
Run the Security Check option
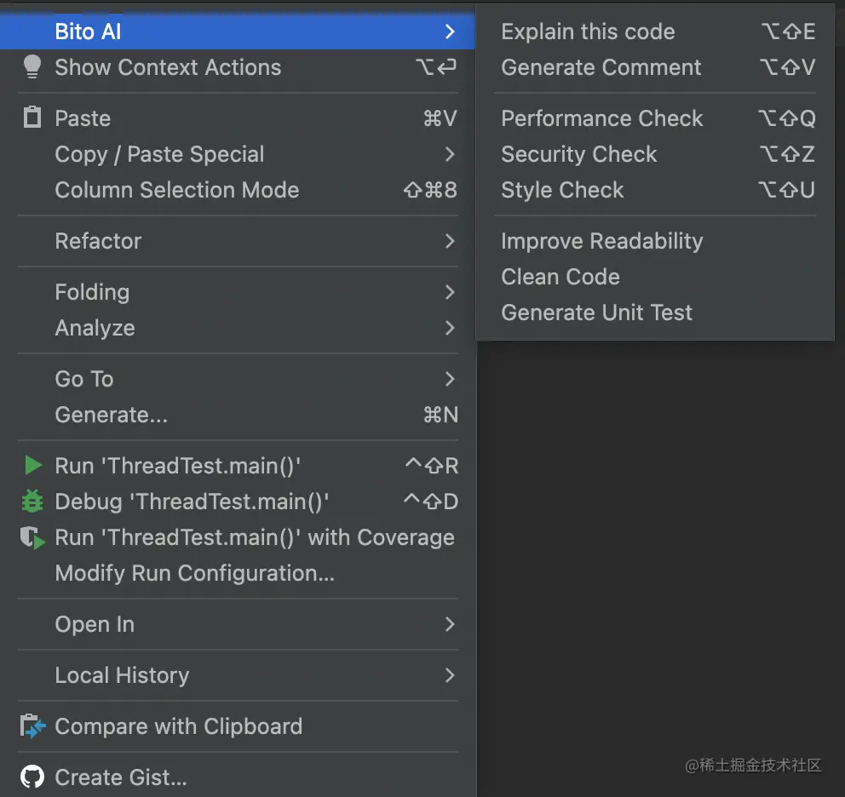[x=579, y=154]
